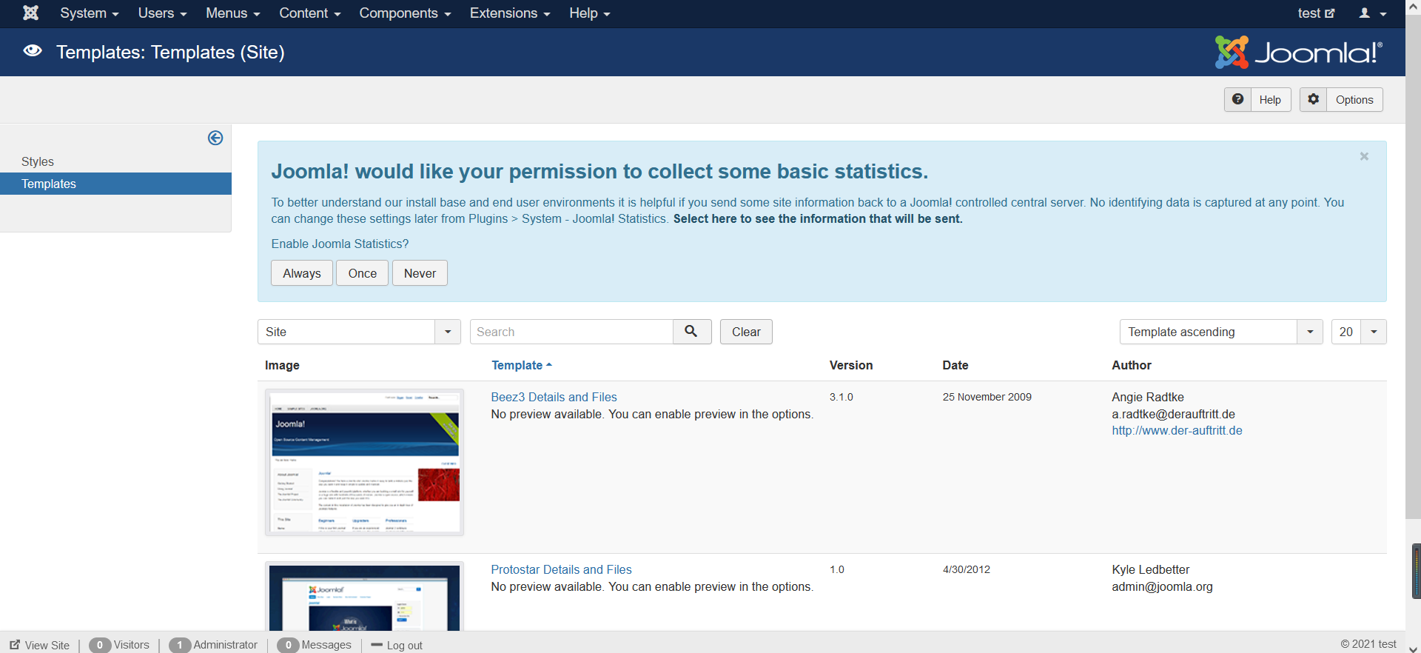Collapse sidebar with the circled arrow icon
Viewport: 1421px width, 653px height.
click(x=215, y=138)
